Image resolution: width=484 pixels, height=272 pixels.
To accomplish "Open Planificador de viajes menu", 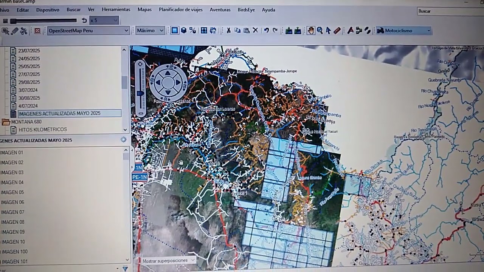I will point(180,9).
